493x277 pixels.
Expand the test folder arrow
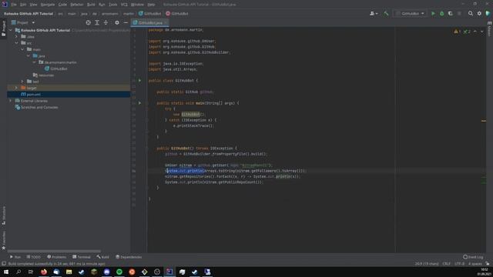click(x=22, y=82)
